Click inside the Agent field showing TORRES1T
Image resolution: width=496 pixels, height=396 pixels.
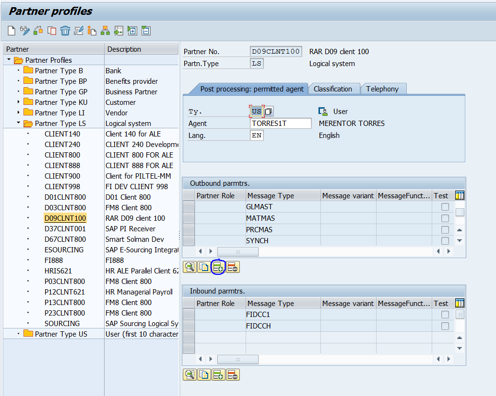(281, 123)
